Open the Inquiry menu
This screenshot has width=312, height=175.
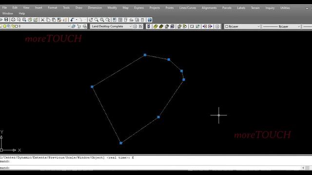click(x=270, y=8)
